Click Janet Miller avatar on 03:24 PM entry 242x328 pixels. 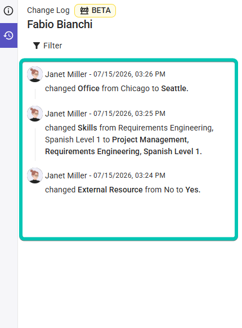point(35,176)
